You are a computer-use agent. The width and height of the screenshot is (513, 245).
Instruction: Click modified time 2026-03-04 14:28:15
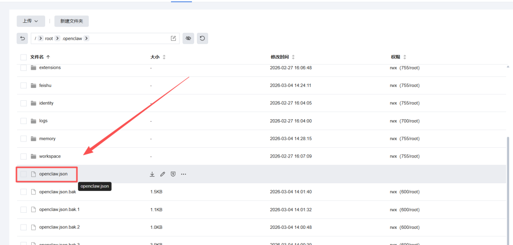click(291, 139)
